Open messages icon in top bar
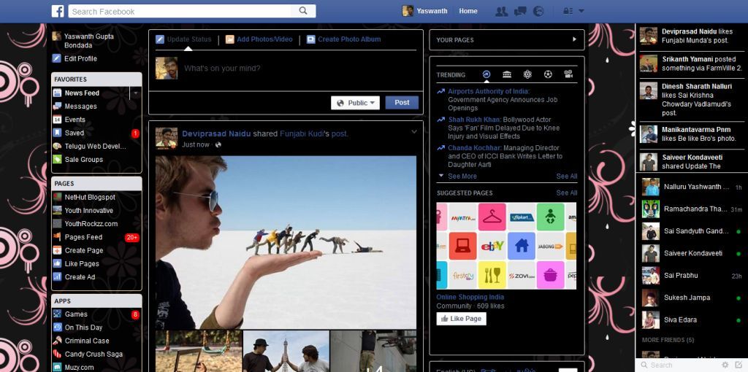The width and height of the screenshot is (748, 372). tap(520, 11)
